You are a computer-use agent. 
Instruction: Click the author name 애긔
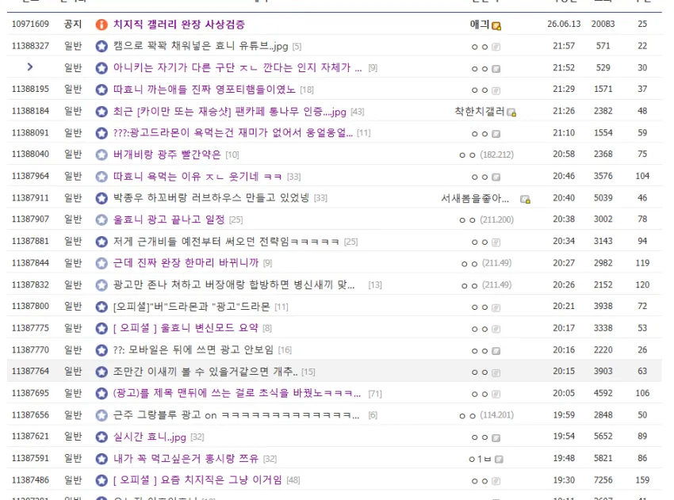point(480,24)
